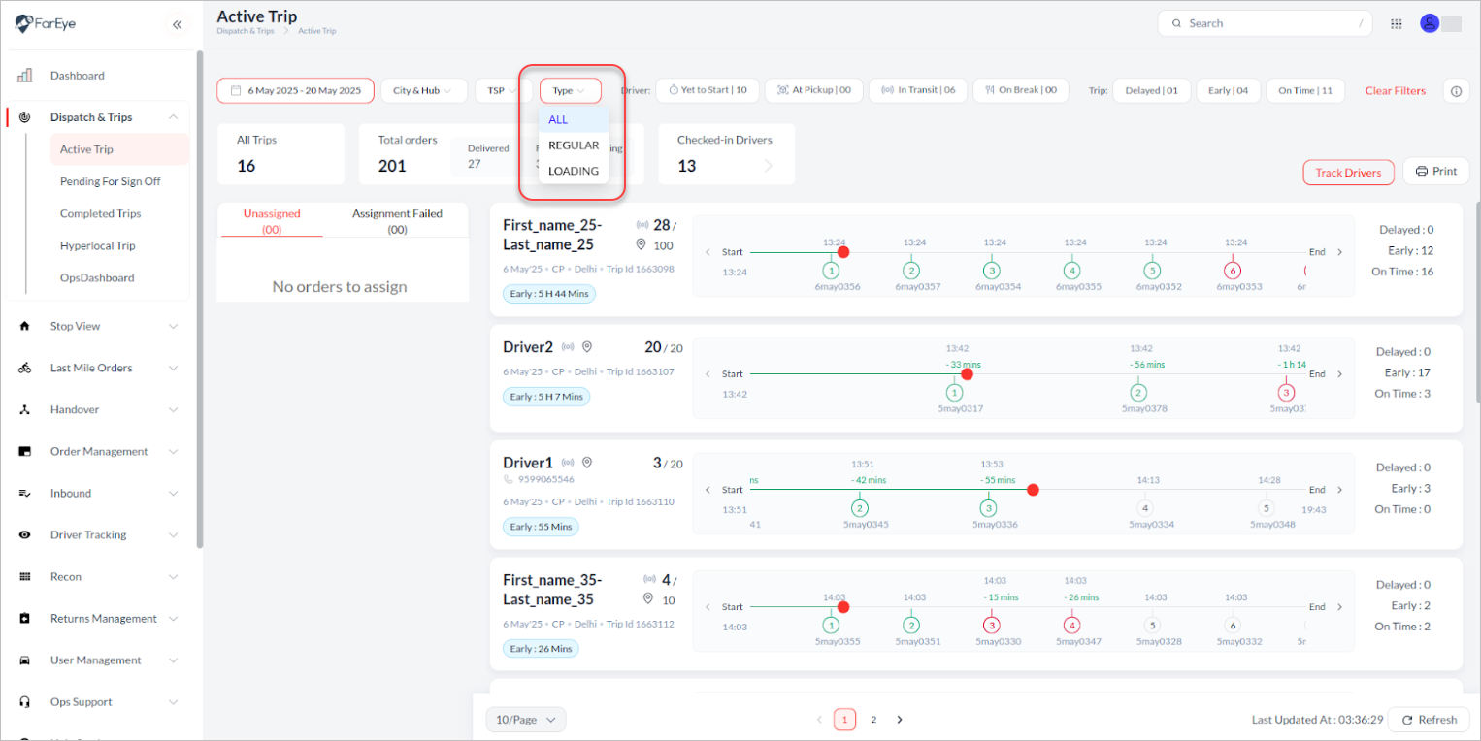Filter trips by Delayed

coord(1151,90)
